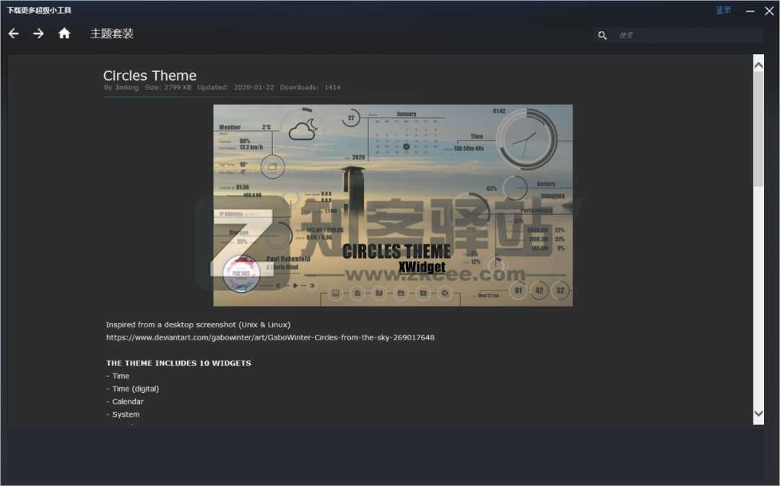Open the 主题套装 category
780x486 pixels.
tap(112, 33)
